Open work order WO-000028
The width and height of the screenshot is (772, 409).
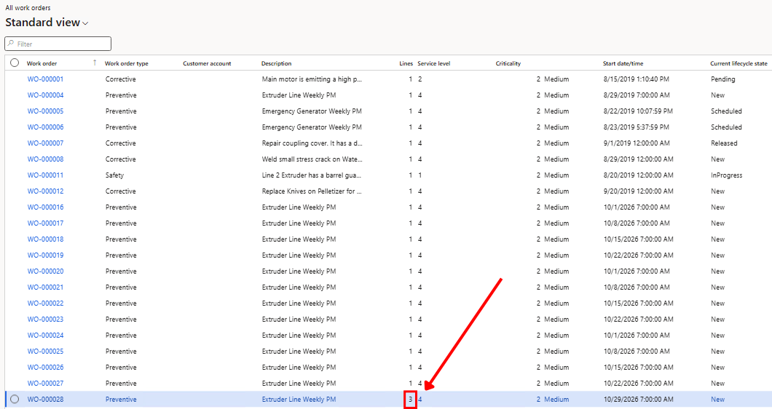pyautogui.click(x=45, y=399)
